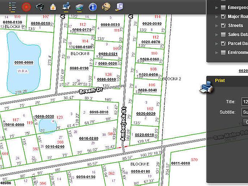Viewport: 248px width, 186px height.
Task: Click the print Subtitle input field
Action: click(245, 112)
